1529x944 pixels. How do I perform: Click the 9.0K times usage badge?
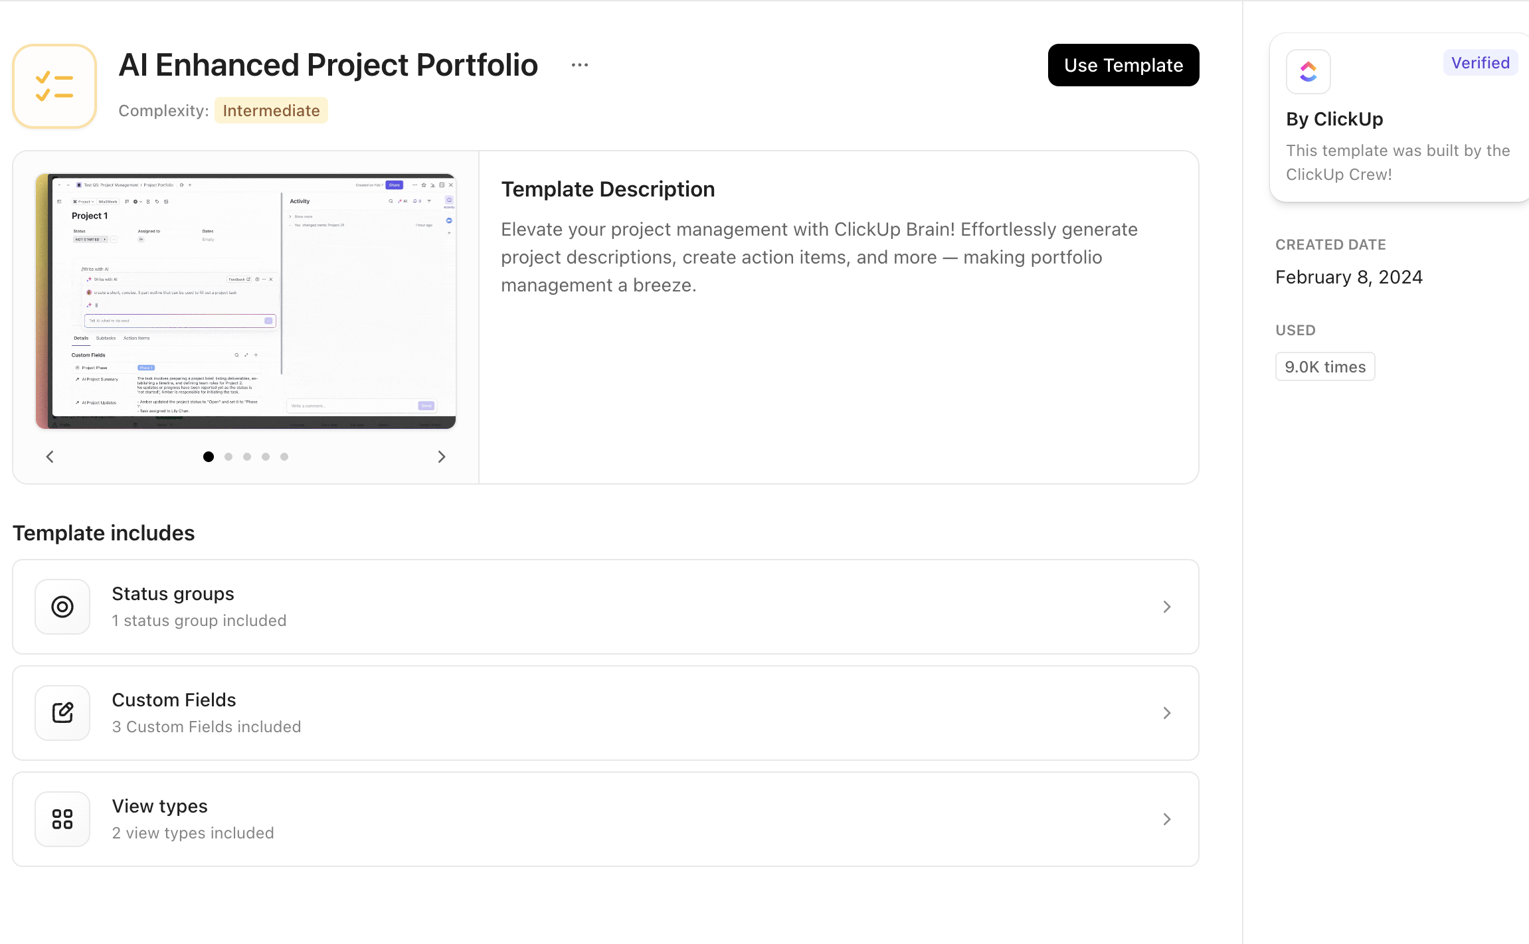coord(1325,367)
